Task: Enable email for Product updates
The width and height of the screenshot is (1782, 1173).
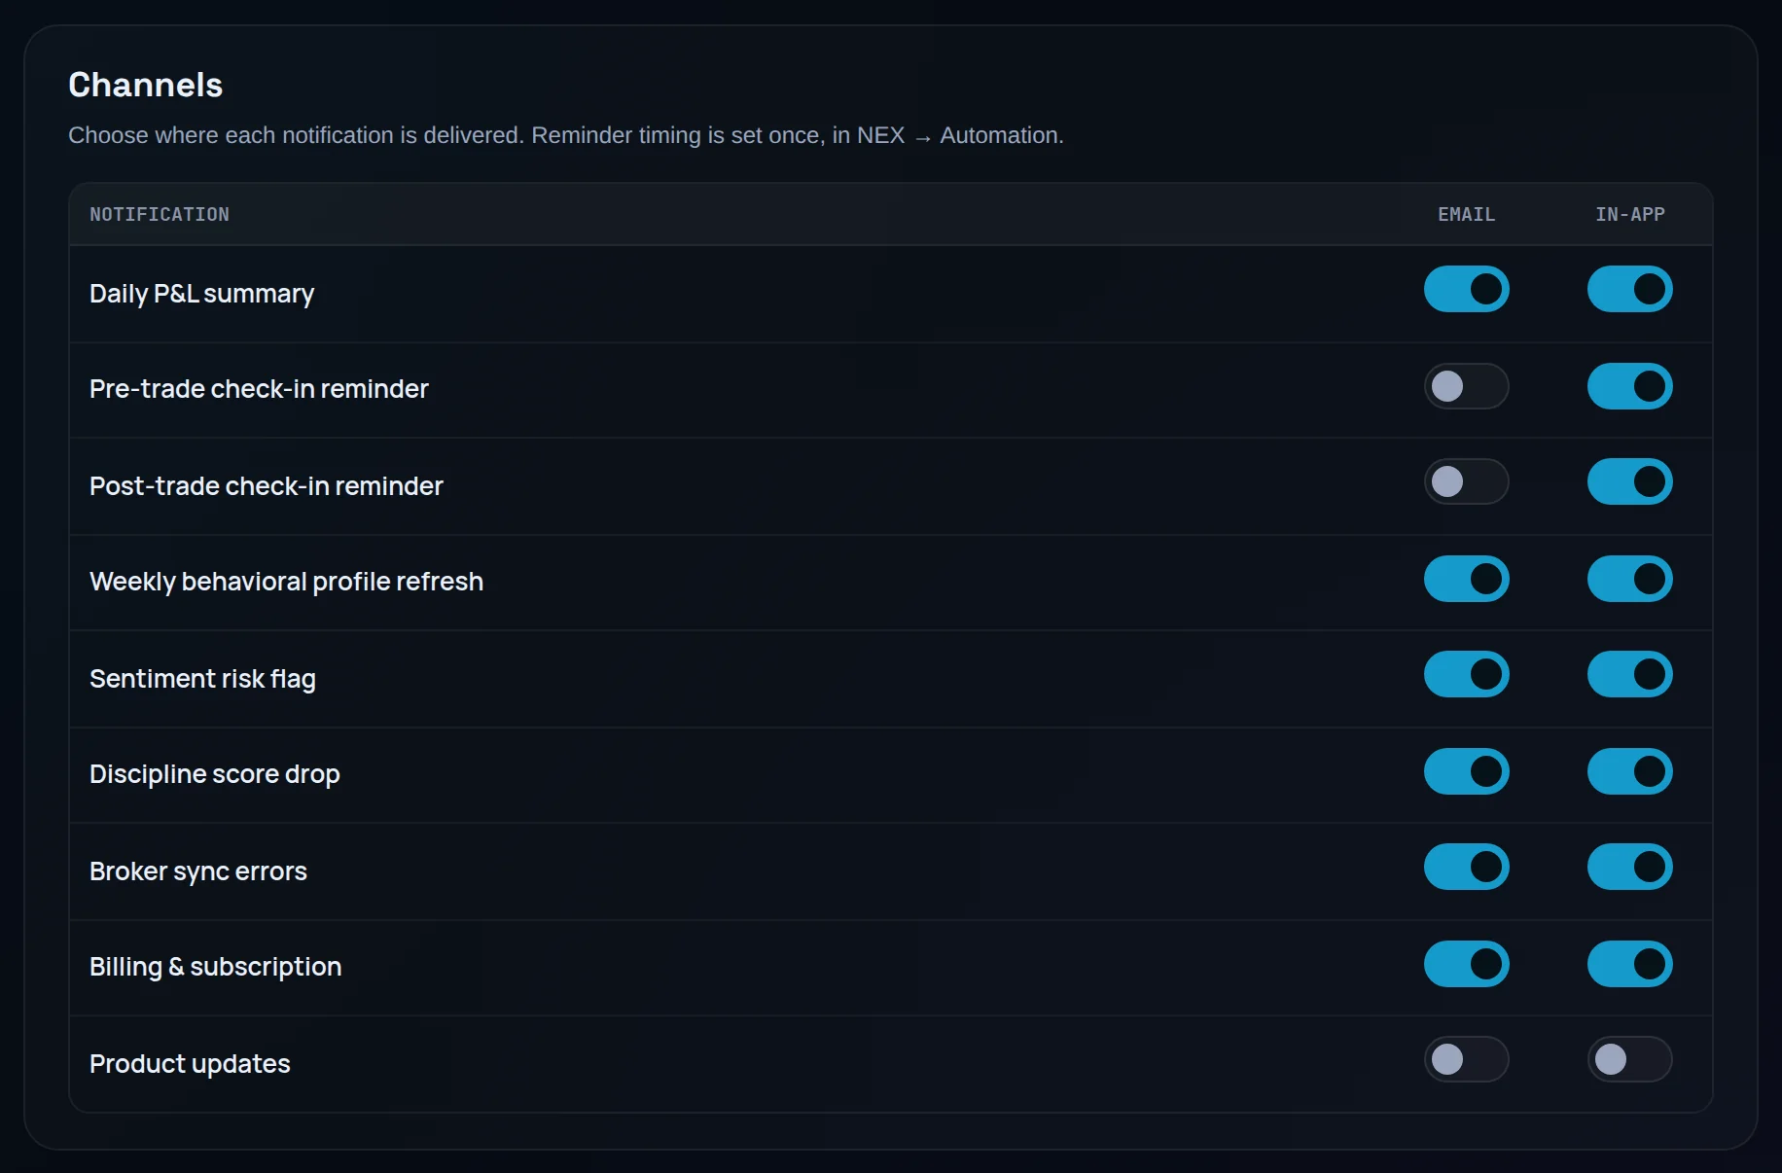Action: [1466, 1059]
